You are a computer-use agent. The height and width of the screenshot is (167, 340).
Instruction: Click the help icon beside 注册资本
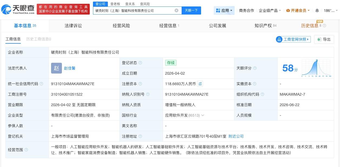click(140, 84)
